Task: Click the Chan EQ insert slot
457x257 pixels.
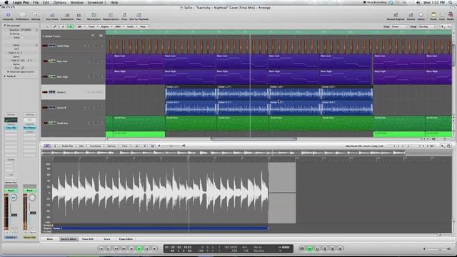Action: pyautogui.click(x=11, y=128)
